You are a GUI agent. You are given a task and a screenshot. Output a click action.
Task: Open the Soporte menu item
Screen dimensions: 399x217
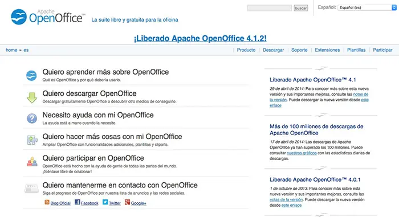pyautogui.click(x=299, y=50)
